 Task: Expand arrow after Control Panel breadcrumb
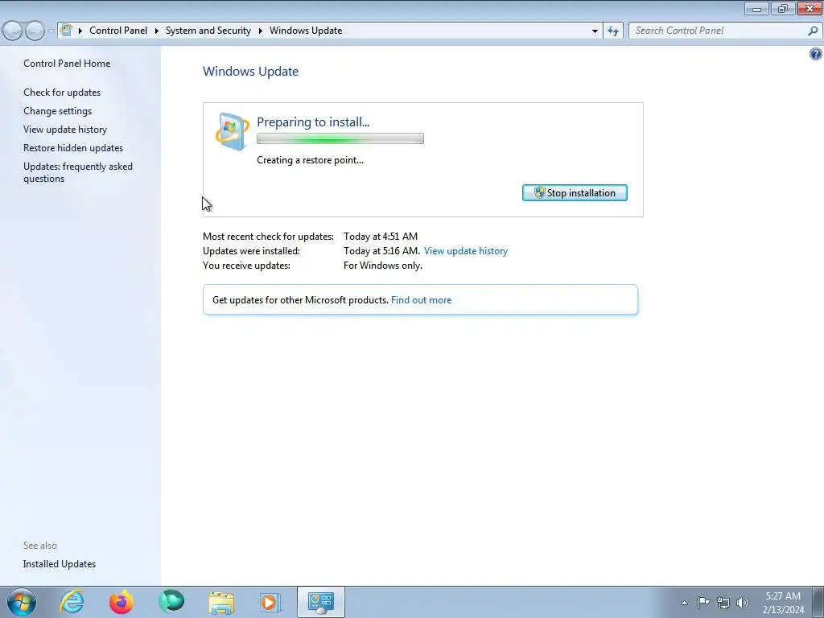click(157, 31)
